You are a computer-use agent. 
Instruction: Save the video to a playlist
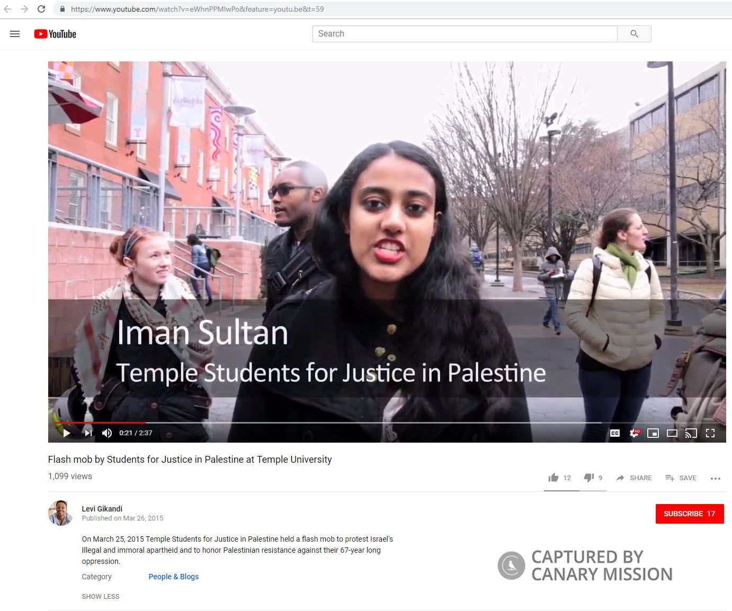681,478
